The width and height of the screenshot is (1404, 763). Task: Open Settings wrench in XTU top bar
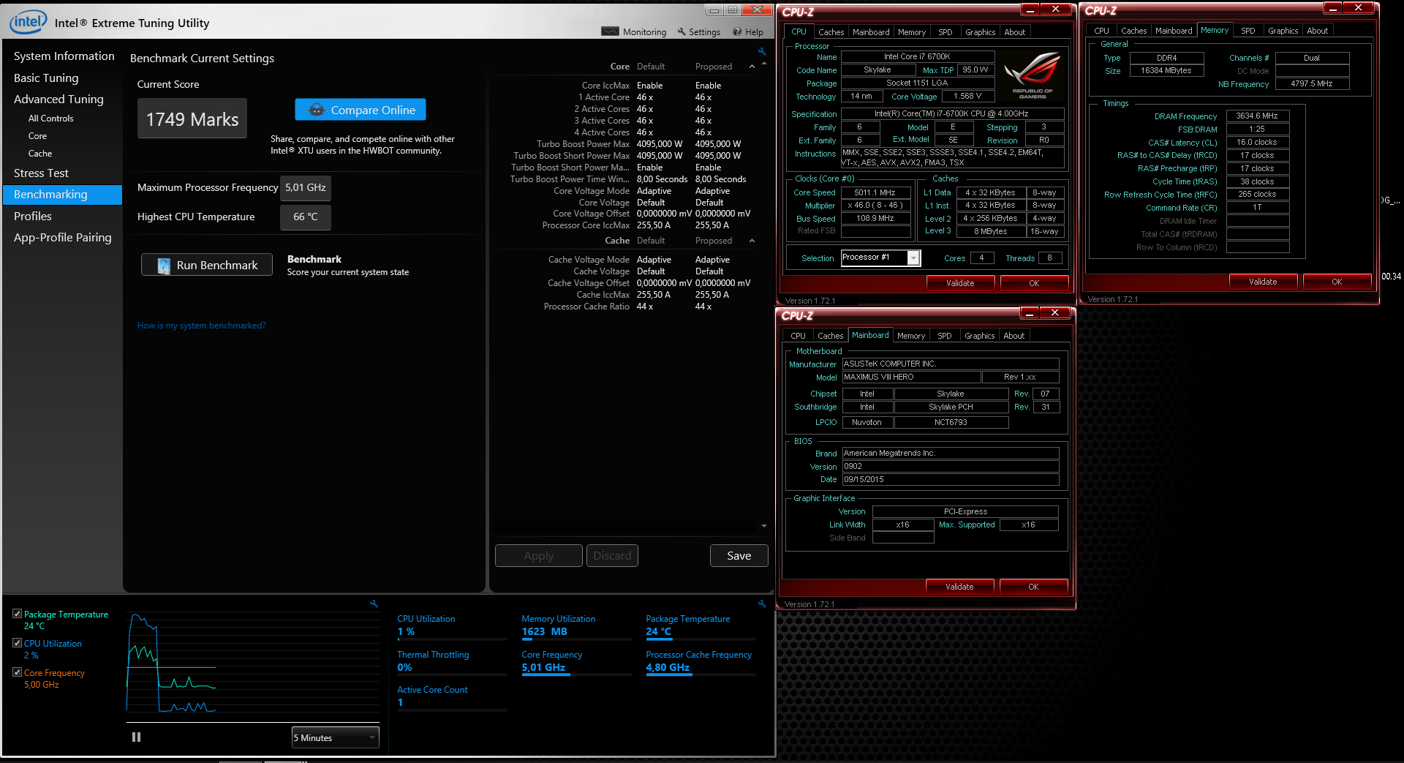pyautogui.click(x=682, y=31)
